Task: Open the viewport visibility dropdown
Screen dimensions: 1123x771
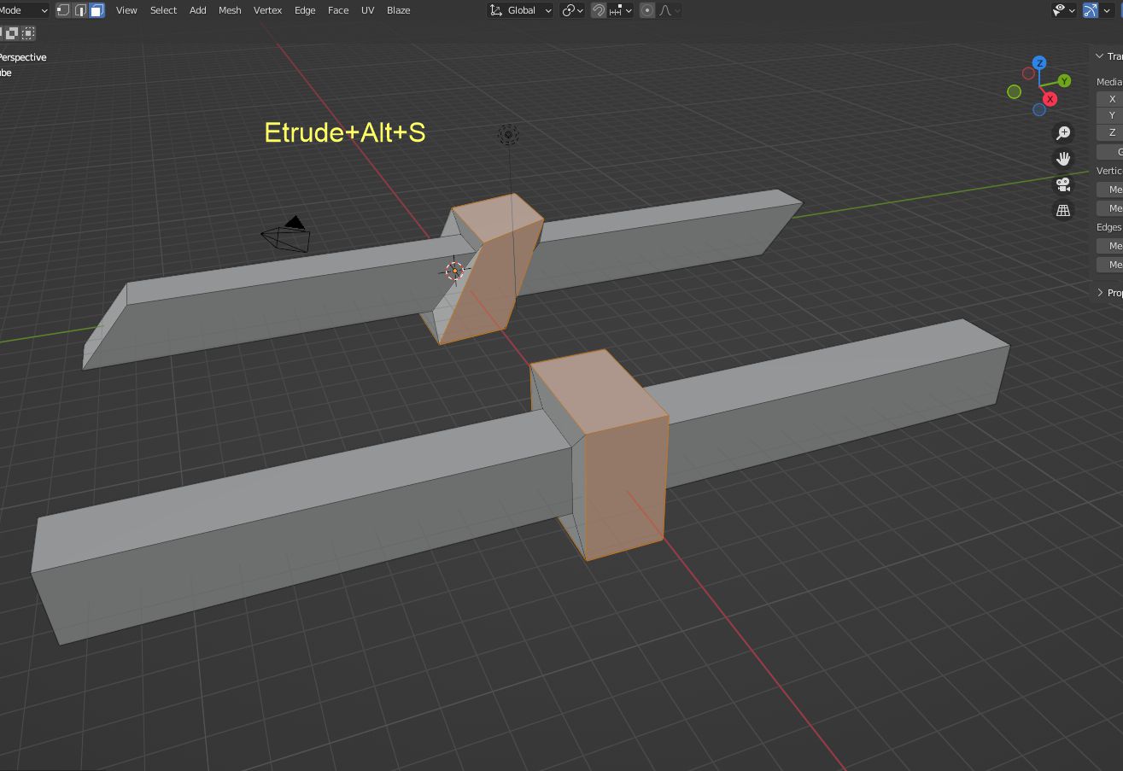Action: click(1063, 10)
